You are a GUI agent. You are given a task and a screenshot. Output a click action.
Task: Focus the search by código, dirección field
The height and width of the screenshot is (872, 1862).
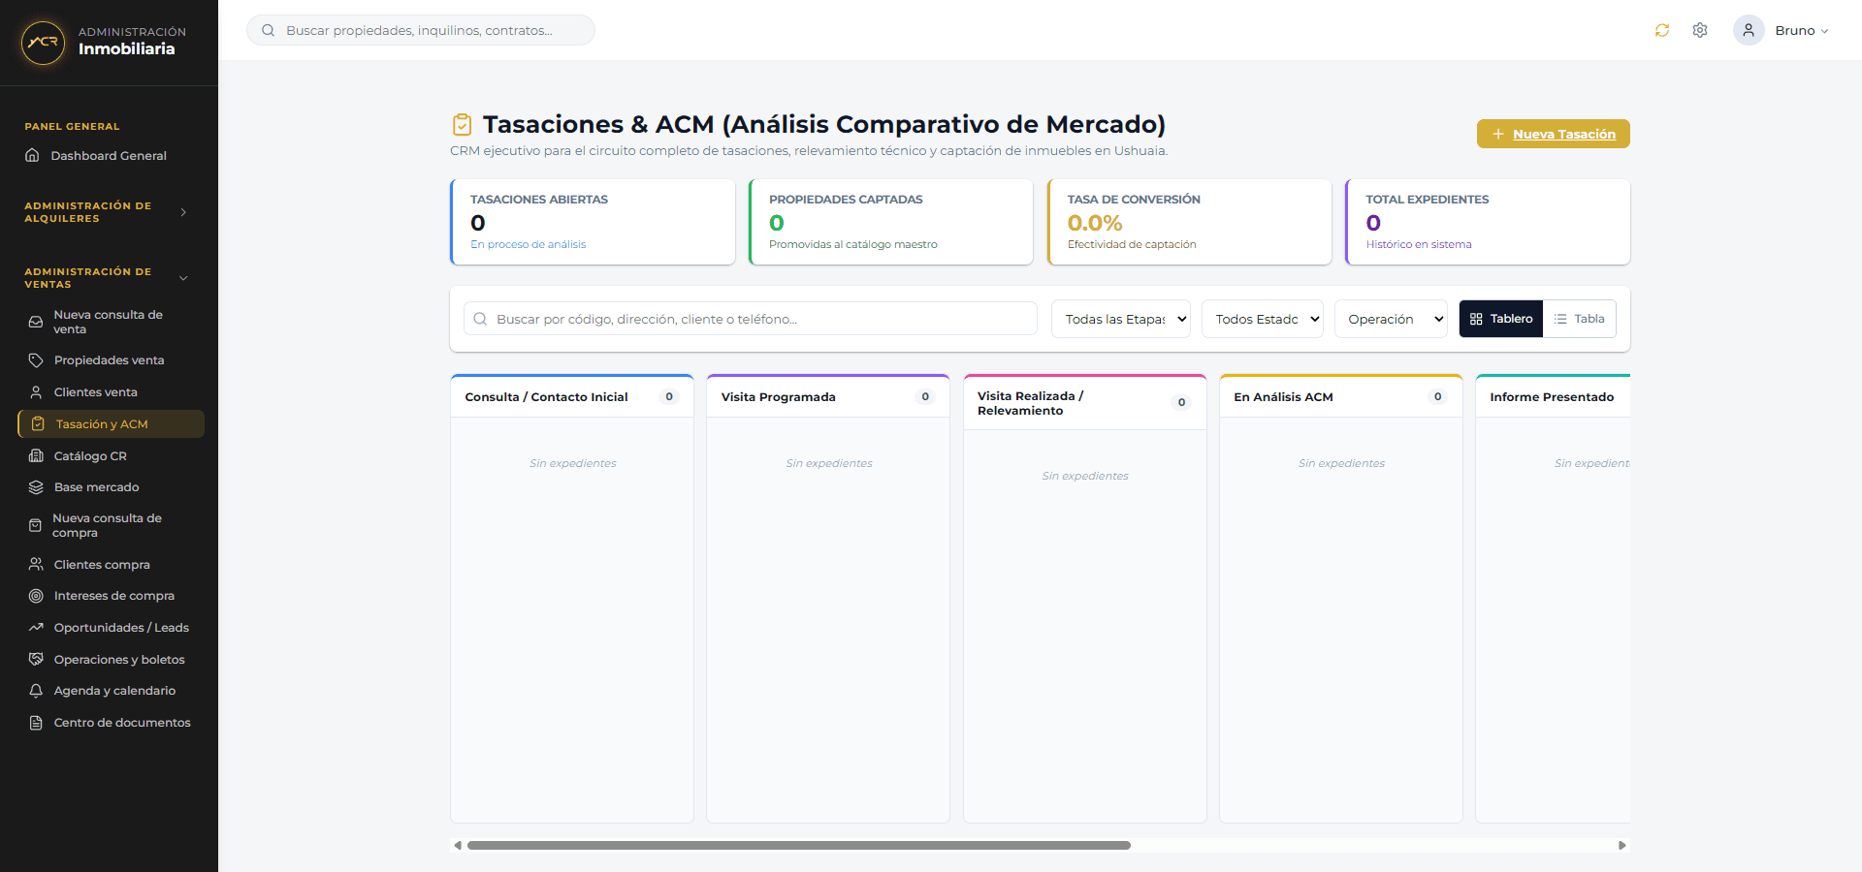pyautogui.click(x=751, y=319)
